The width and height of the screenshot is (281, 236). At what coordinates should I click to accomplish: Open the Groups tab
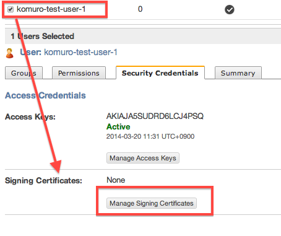point(24,73)
